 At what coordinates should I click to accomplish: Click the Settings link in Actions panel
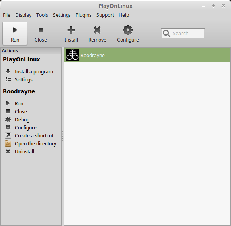tap(23, 80)
